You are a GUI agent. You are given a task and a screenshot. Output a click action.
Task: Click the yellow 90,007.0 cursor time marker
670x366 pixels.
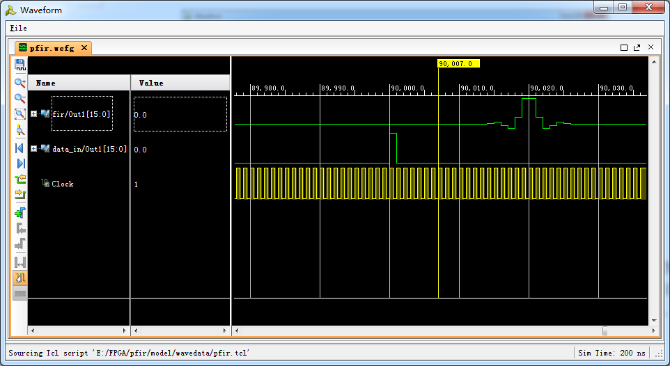(x=458, y=63)
